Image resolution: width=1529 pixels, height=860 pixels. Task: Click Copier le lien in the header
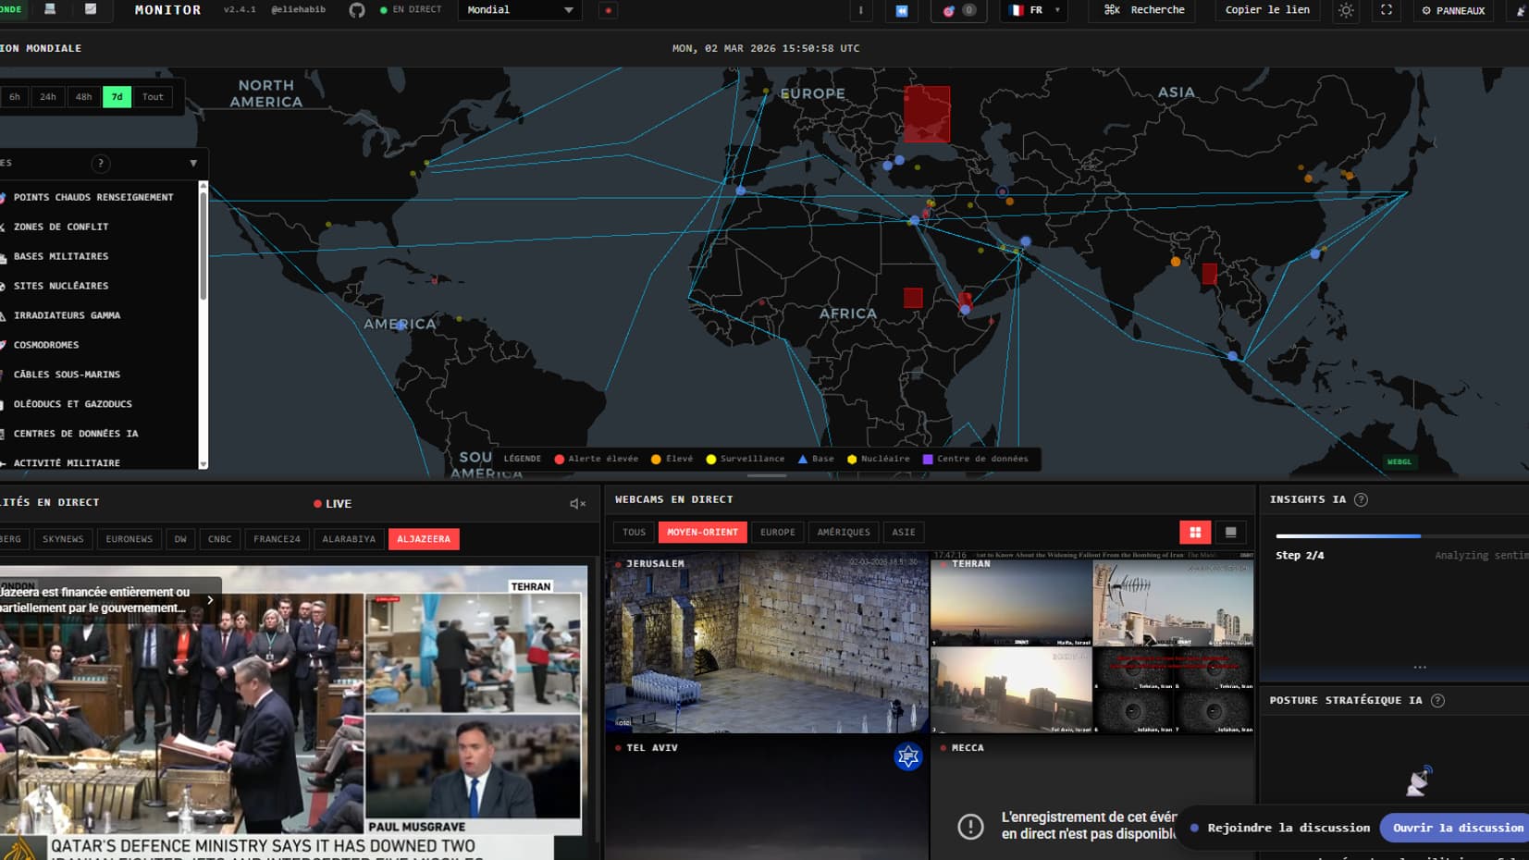1266,10
